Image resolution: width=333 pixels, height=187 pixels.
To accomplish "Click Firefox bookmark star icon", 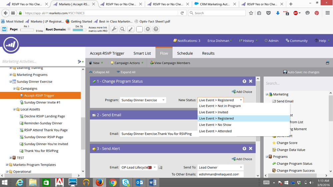I will coord(251,13).
